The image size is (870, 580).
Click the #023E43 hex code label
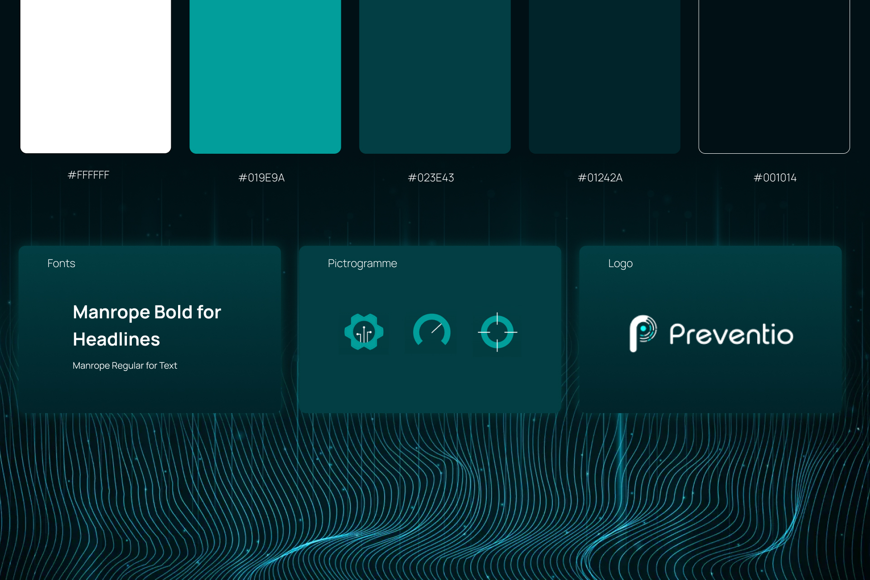click(x=431, y=178)
